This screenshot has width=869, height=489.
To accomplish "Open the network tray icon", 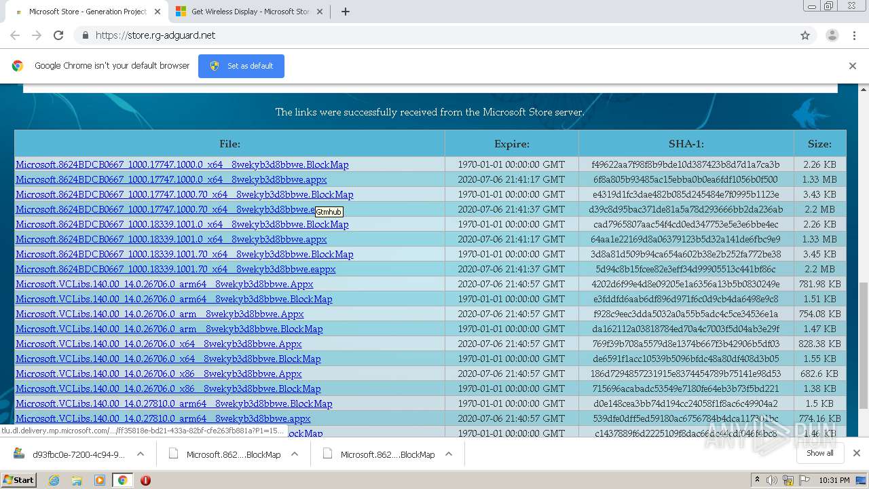I will coord(788,480).
